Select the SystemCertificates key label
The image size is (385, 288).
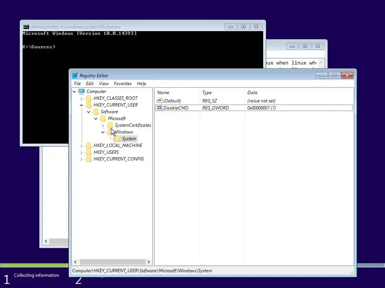pos(133,125)
